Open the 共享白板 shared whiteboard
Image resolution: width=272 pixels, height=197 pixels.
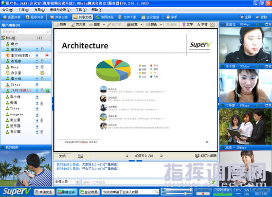[59, 17]
